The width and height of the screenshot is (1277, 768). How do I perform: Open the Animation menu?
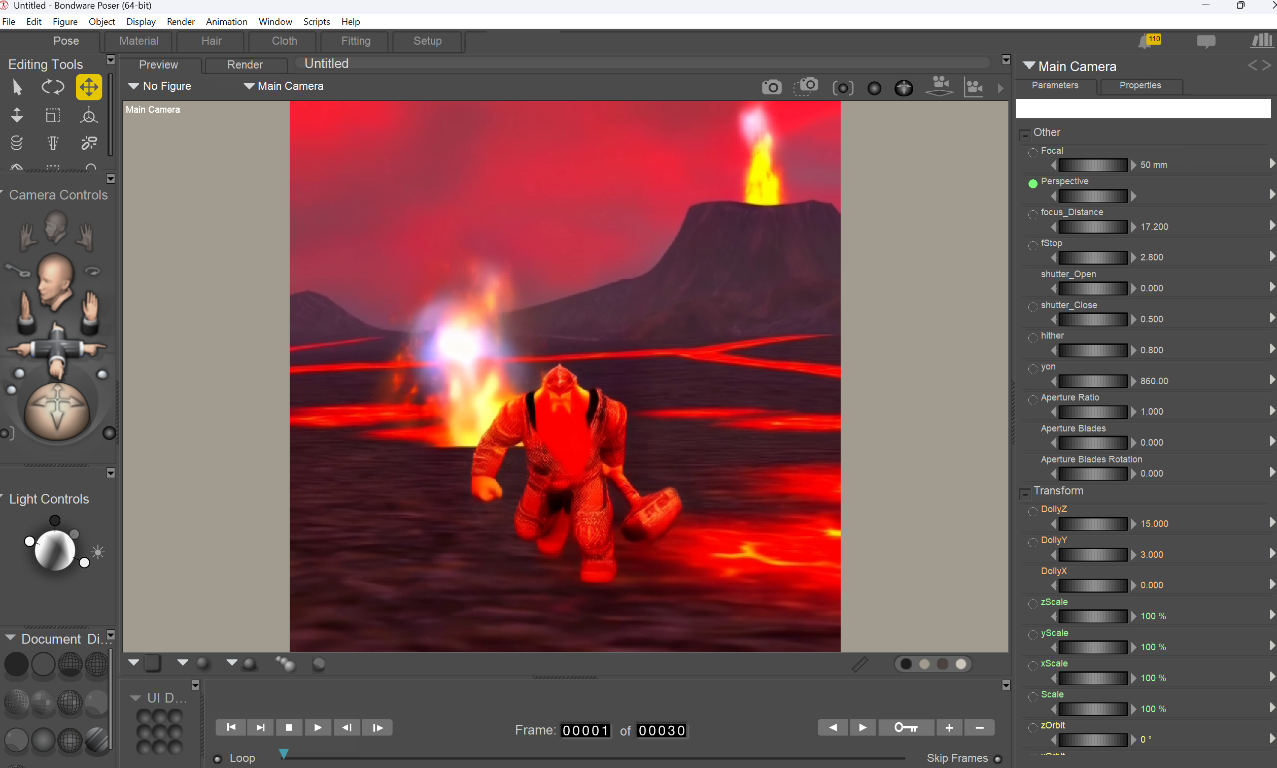coord(227,22)
